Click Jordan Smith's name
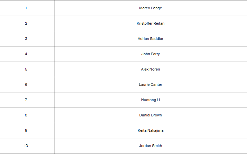The width and height of the screenshot is (248, 154). pos(150,146)
